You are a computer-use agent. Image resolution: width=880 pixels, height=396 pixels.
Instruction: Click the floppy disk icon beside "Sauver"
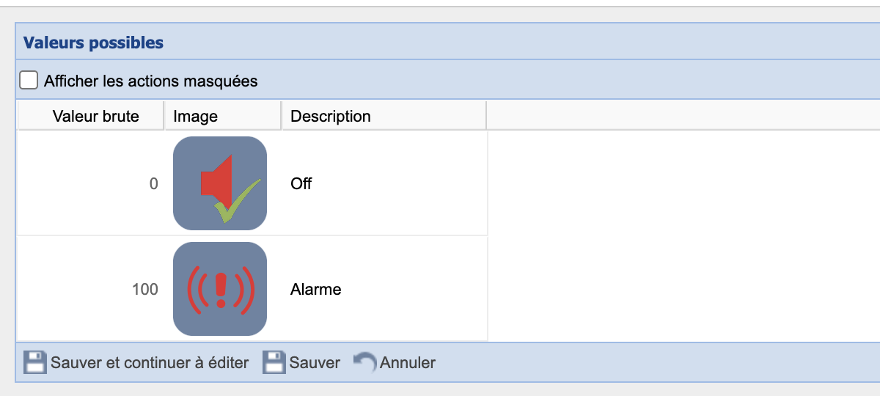[274, 362]
